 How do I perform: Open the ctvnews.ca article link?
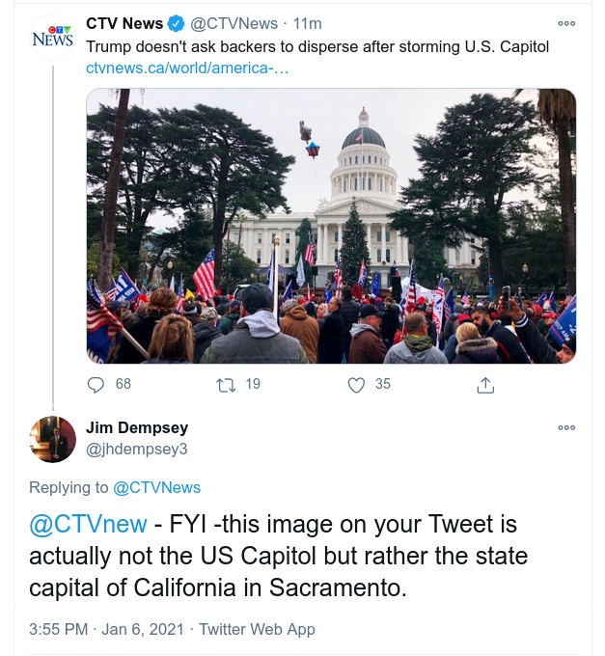(187, 68)
